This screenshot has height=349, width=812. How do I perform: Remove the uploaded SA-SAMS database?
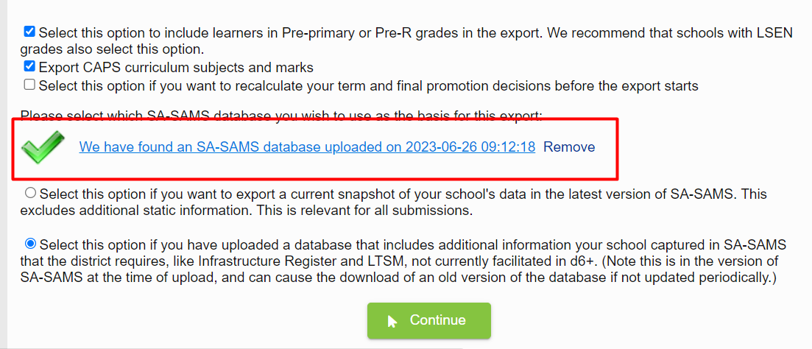[569, 147]
